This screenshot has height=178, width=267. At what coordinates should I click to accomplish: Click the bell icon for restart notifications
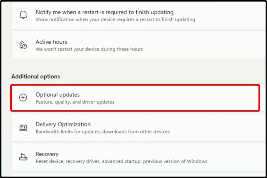click(23, 15)
